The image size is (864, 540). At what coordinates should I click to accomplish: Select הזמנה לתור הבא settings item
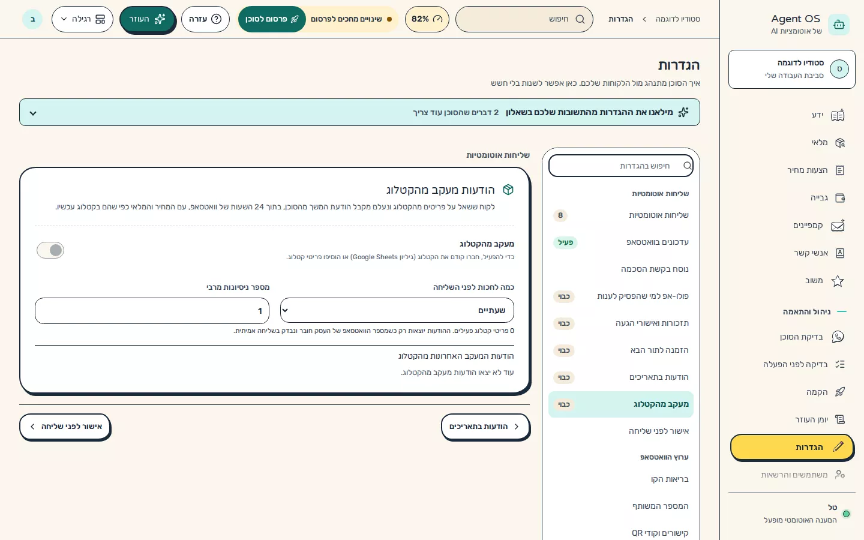pos(621,350)
